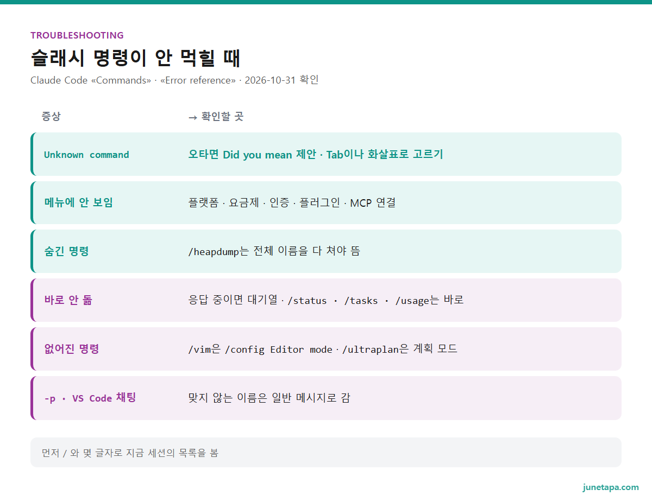Click the /vim은 /config Editor mode description
Viewport: 652px width, 502px height.
pyautogui.click(x=323, y=349)
